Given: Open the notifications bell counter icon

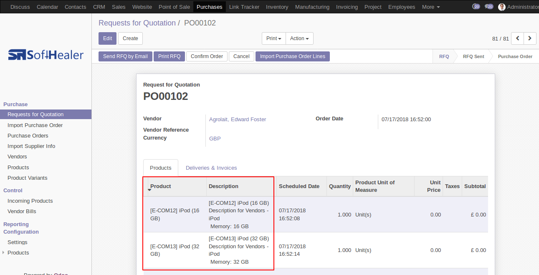Looking at the screenshot, I should coord(476,7).
